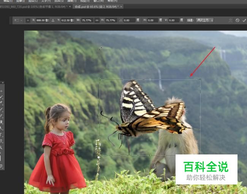Cancel the transform with the circle-slash icon
Image resolution: width=247 pixels, height=194 pixels.
pos(237,20)
